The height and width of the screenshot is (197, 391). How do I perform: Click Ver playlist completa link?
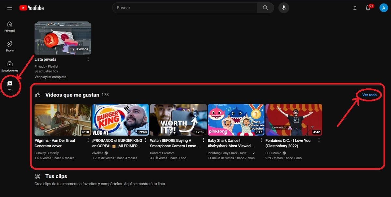coord(50,77)
